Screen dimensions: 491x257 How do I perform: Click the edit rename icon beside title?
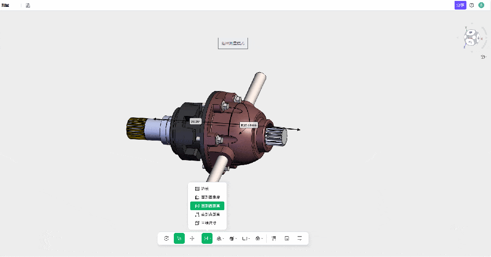28,5
